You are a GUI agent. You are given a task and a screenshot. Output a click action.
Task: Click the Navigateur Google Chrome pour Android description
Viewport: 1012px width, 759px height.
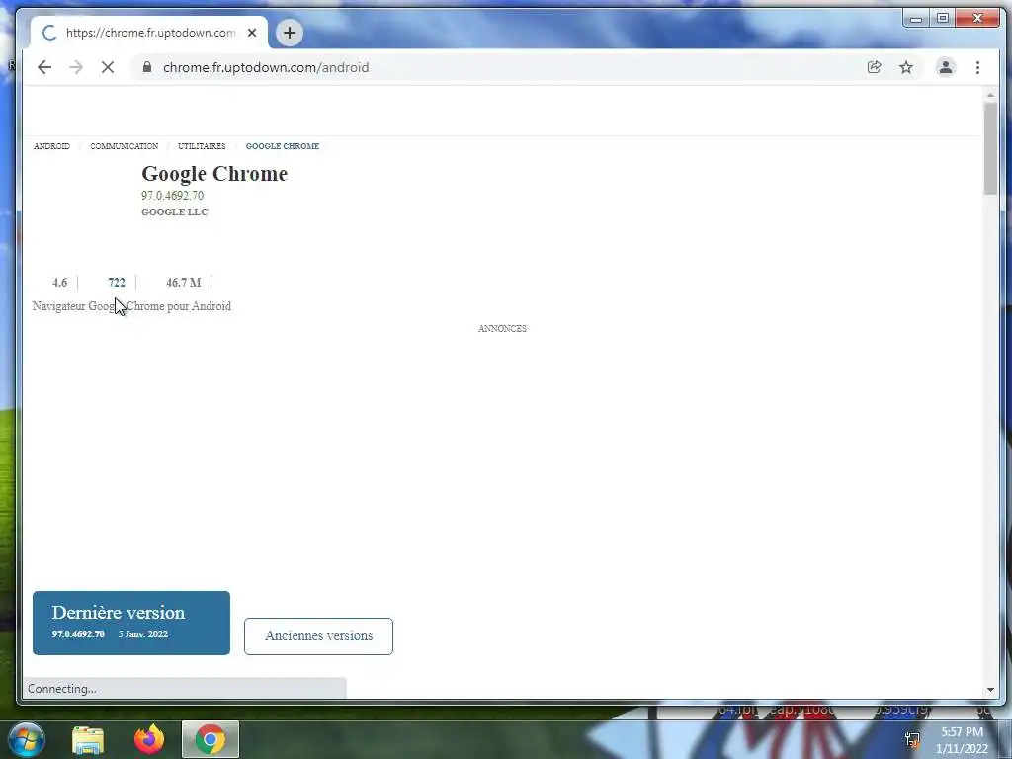click(131, 306)
